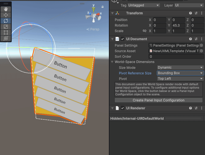The image size is (205, 155).
Task: Select the Move tool
Action: pyautogui.click(x=6, y=15)
